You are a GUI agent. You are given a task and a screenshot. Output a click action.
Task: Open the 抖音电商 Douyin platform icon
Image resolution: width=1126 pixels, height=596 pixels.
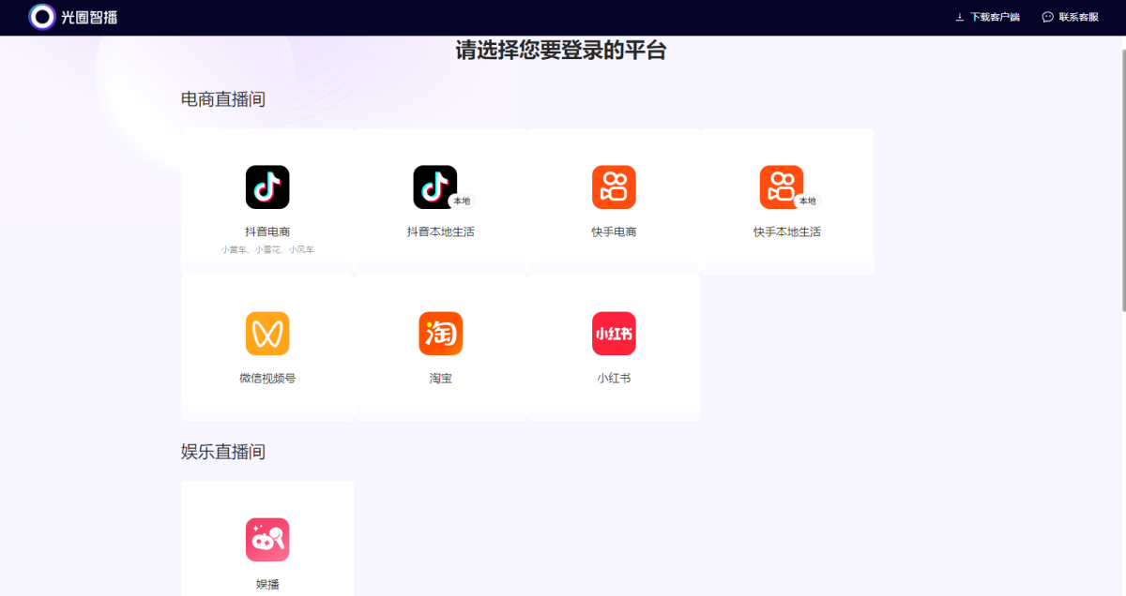coord(266,186)
